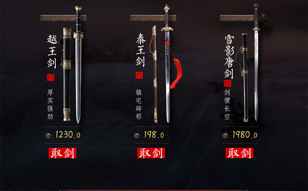308x191 pixels.
Task: Click the 取剑 button under 雪影唐剑
Action: click(x=239, y=153)
